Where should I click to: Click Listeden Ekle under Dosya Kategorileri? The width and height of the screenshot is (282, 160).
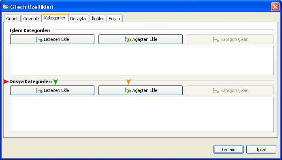click(52, 90)
